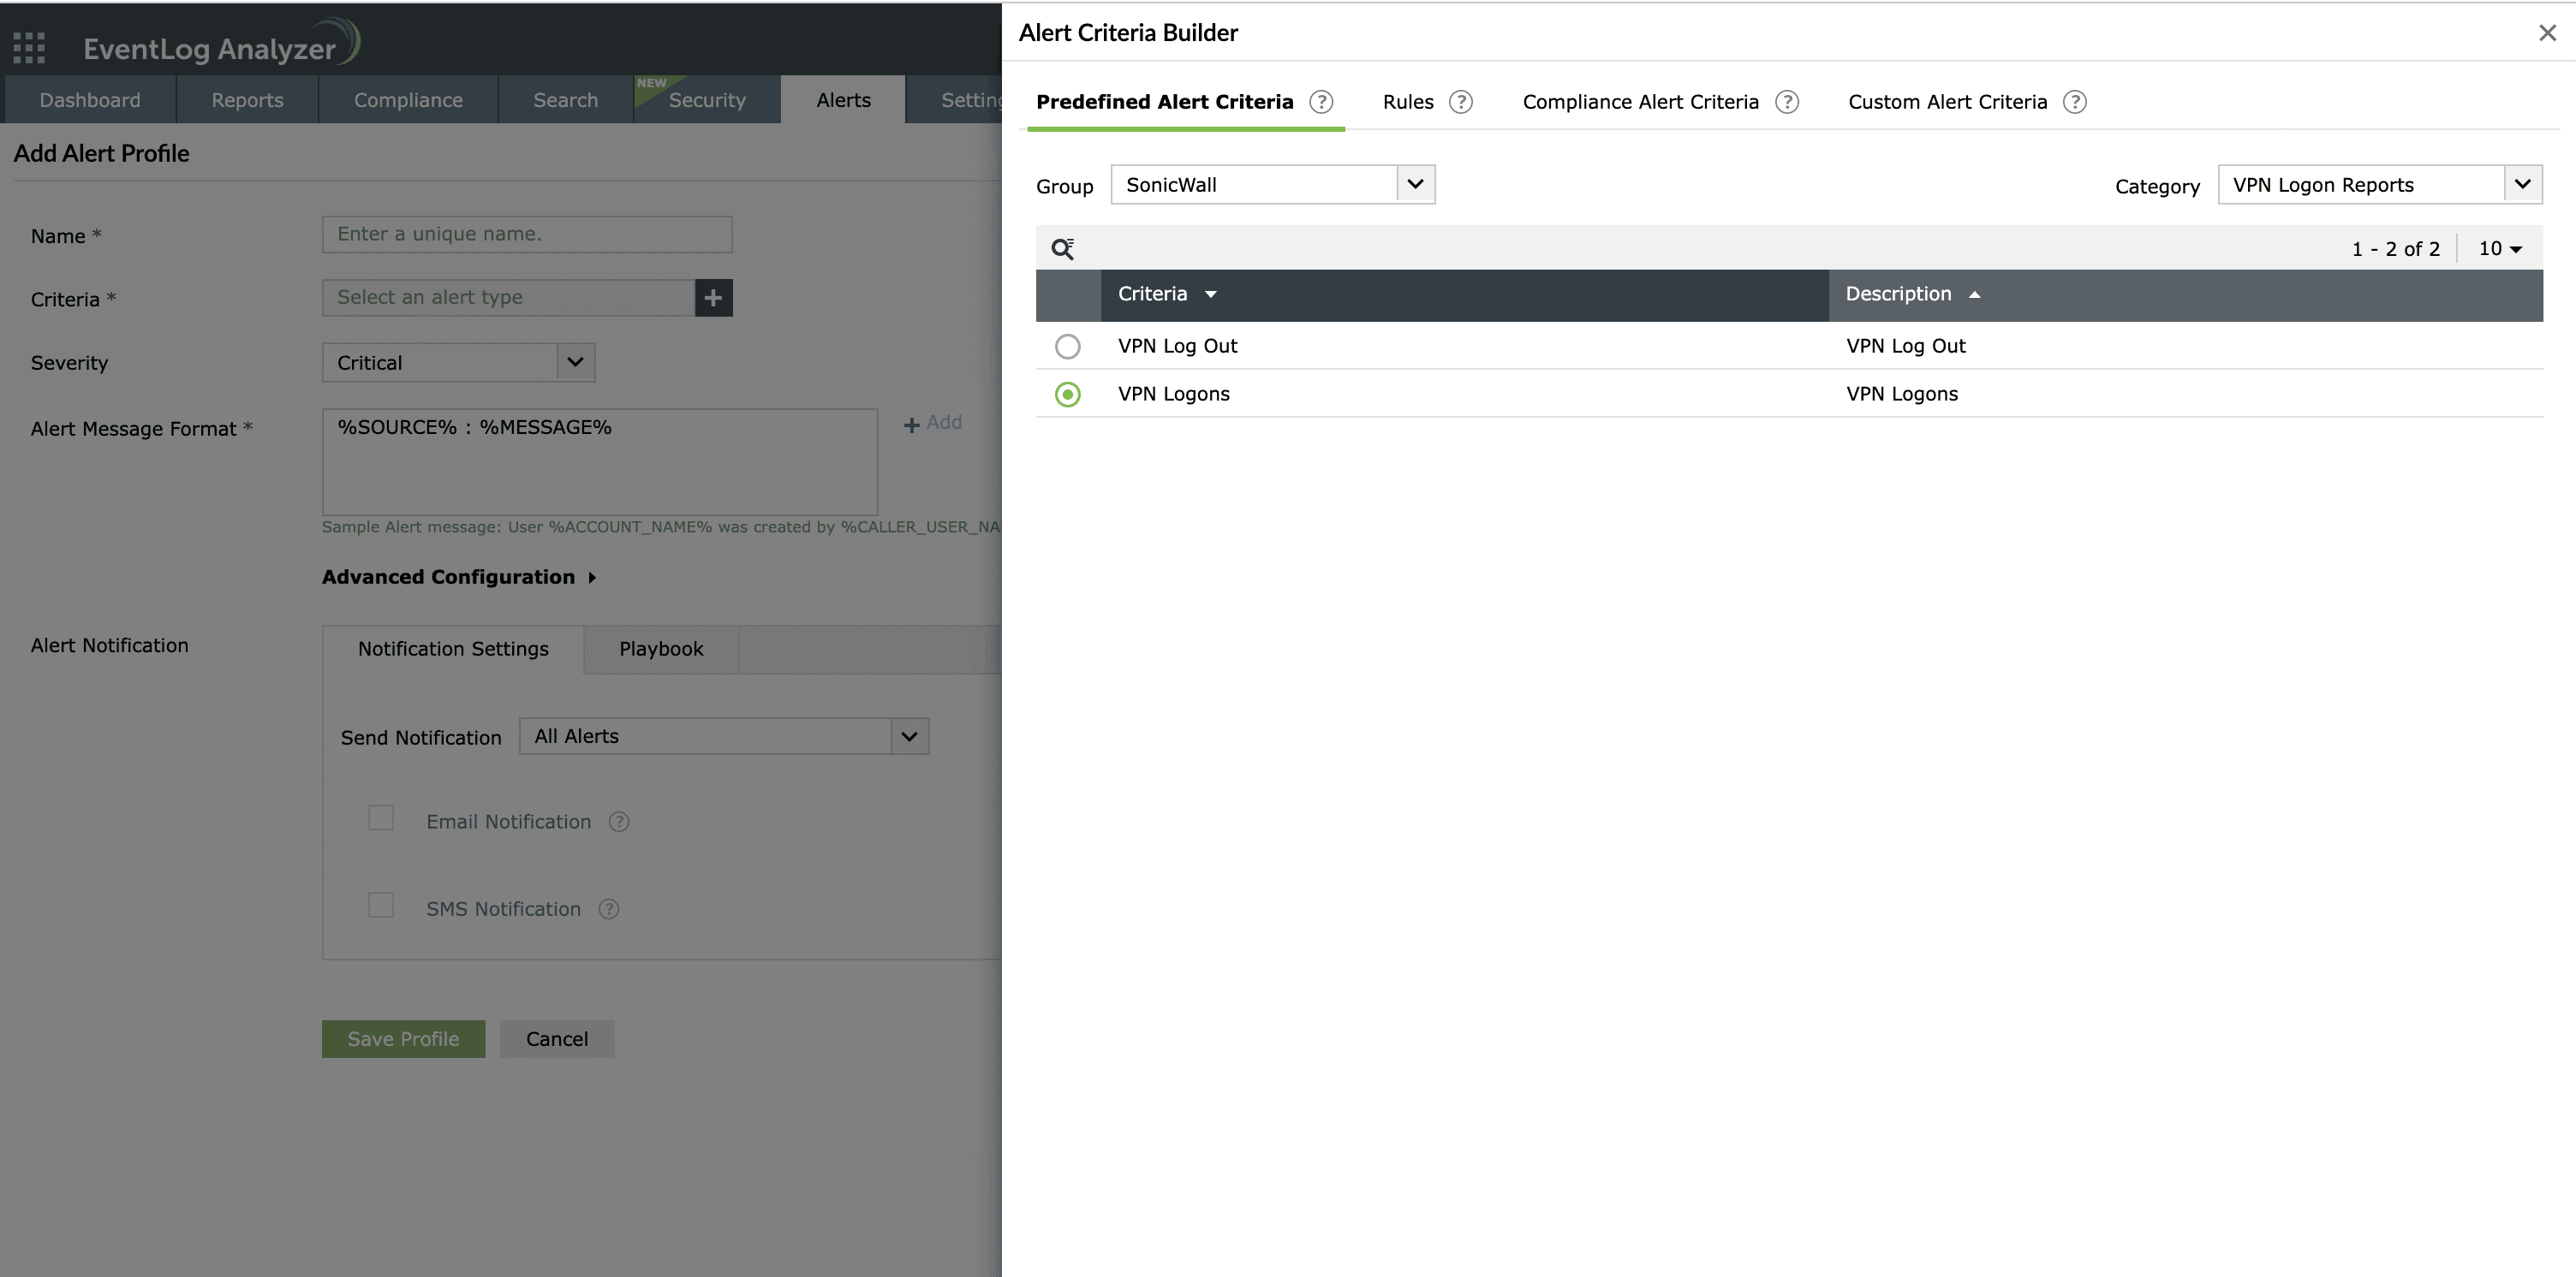Select the VPN Log Out radio button
This screenshot has height=1277, width=2576.
tap(1068, 347)
